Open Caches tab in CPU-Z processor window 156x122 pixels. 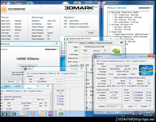(x=105, y=61)
